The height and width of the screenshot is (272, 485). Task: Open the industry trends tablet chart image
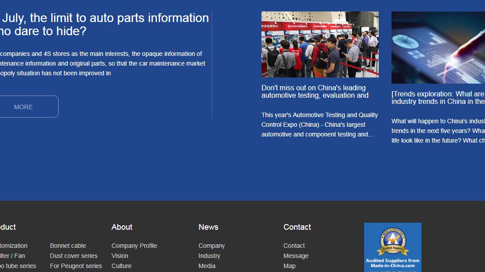click(438, 48)
